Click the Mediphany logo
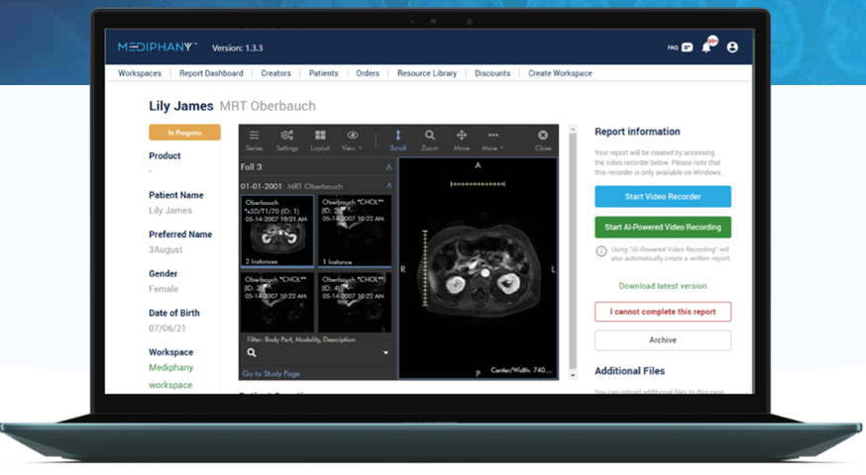 [x=157, y=47]
